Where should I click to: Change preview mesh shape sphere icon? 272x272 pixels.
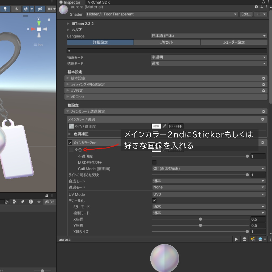pyautogui.click(x=244, y=239)
